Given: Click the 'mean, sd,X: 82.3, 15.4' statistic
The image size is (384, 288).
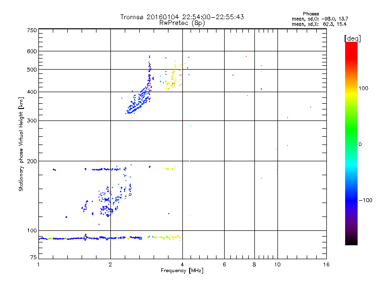Looking at the screenshot, I should point(319,24).
